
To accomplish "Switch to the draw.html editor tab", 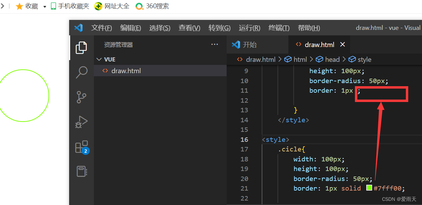I will [x=320, y=45].
